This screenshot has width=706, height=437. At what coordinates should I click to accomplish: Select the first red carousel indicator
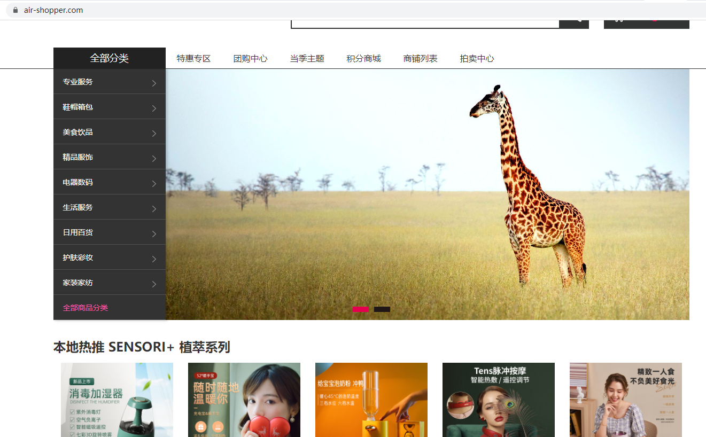[360, 309]
